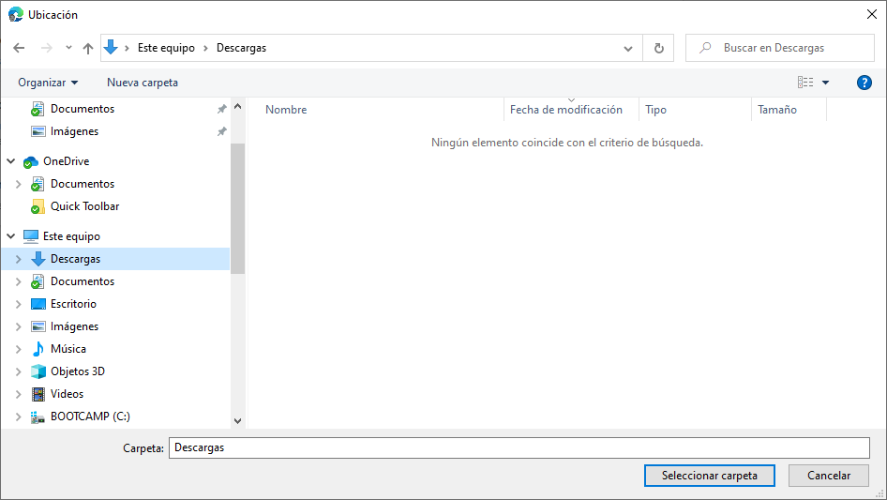Click the Up one level arrow icon

88,48
